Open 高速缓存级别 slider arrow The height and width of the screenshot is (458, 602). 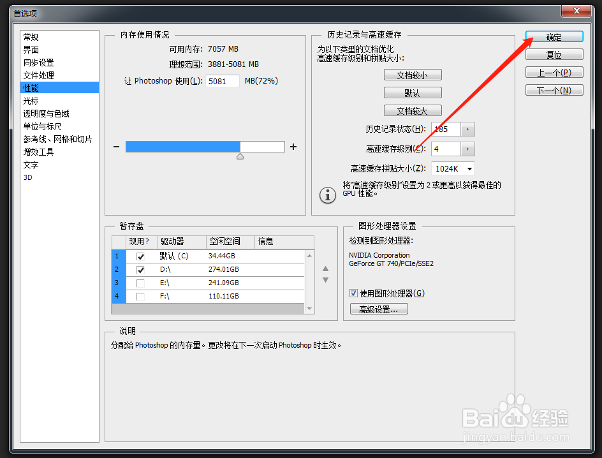click(x=467, y=149)
